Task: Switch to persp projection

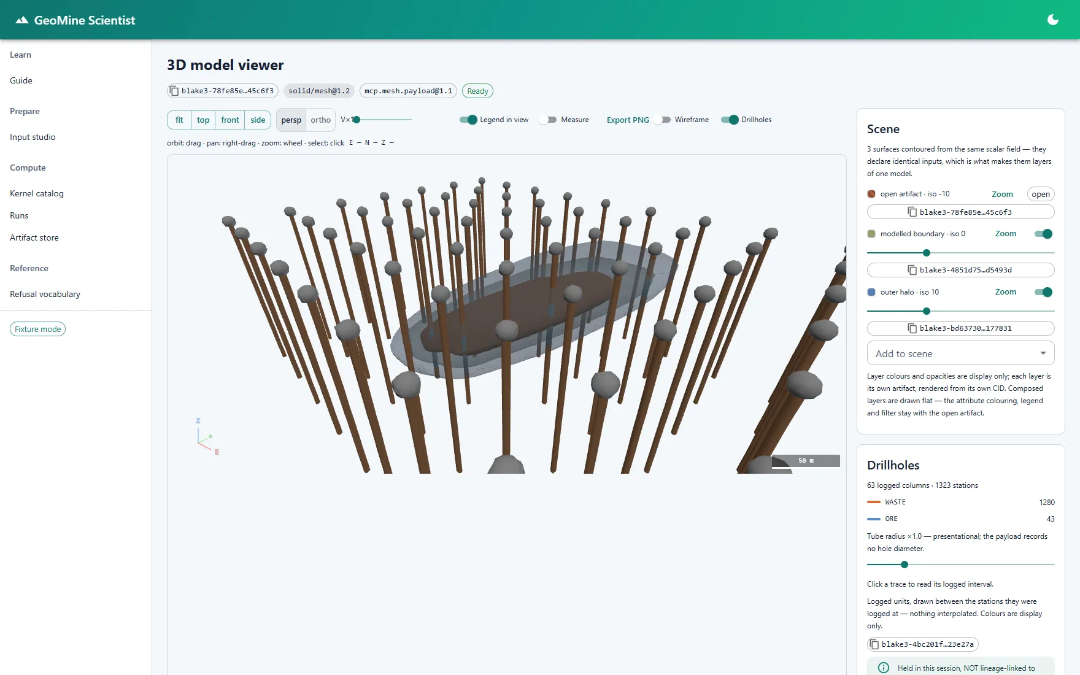Action: [291, 120]
